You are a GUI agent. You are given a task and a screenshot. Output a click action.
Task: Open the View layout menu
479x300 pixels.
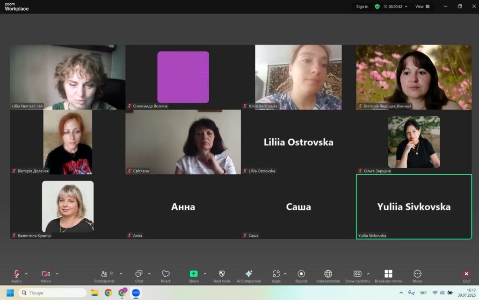pyautogui.click(x=422, y=7)
